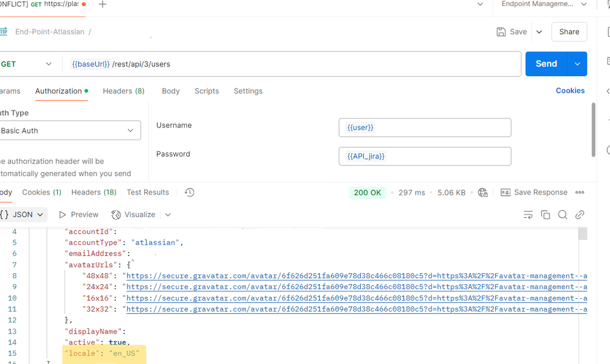Toggle word wrap icon in response
Screen dimensions: 610x364
pos(528,215)
